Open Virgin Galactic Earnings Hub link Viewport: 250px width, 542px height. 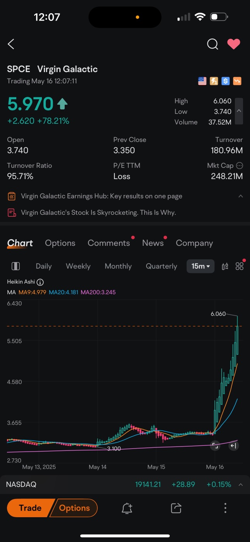pos(102,196)
